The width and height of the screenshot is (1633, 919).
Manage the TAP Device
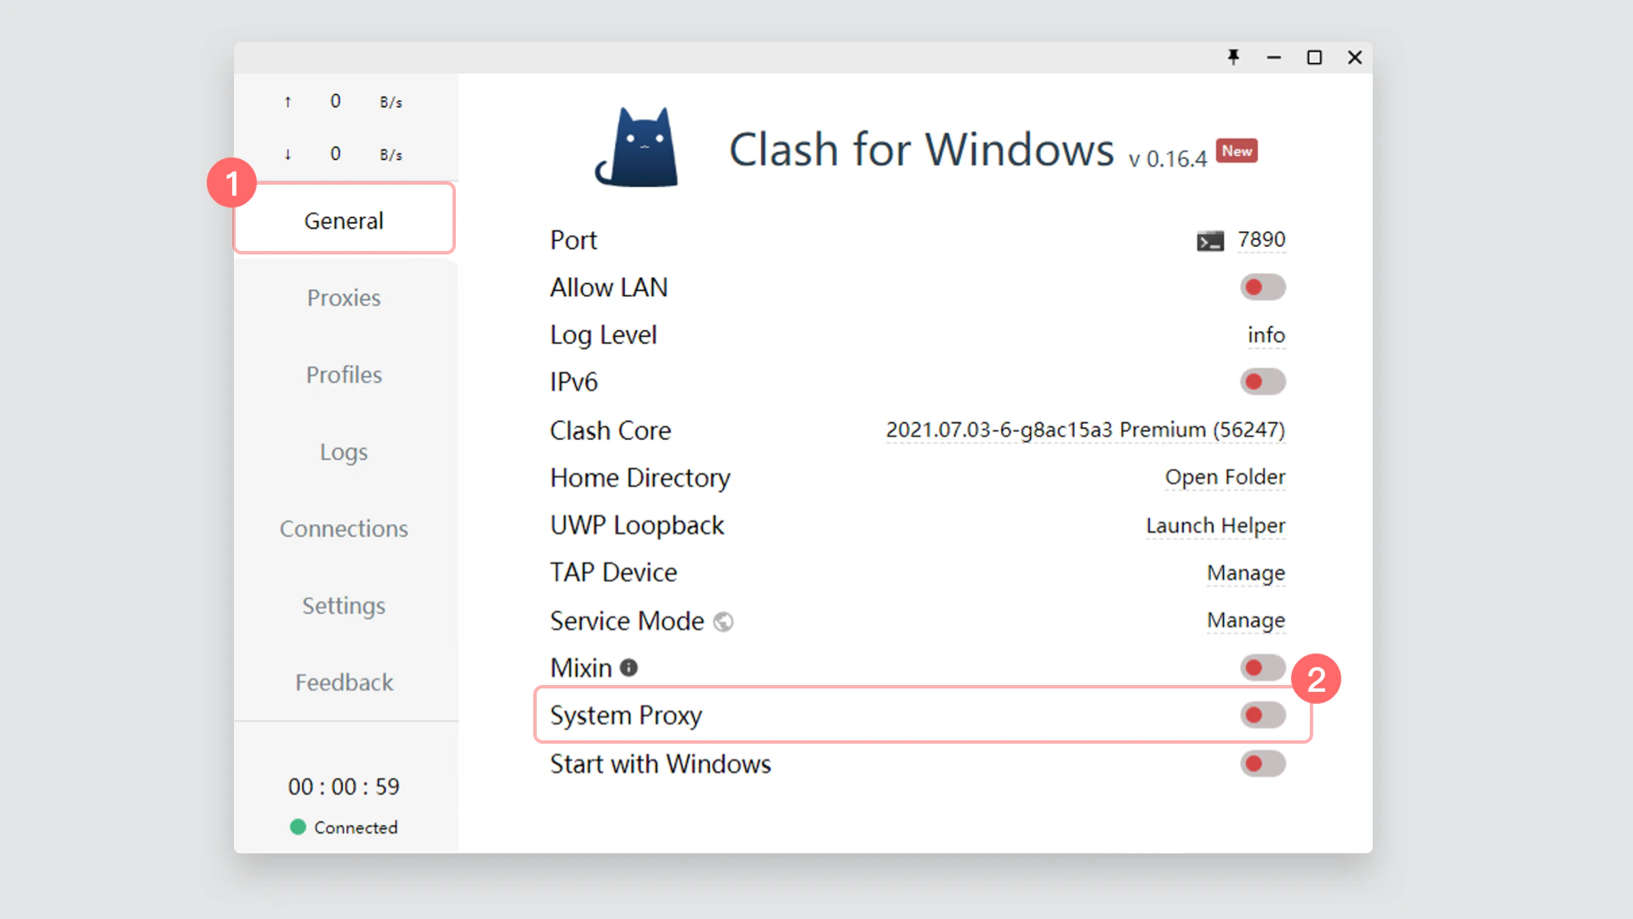tap(1246, 573)
